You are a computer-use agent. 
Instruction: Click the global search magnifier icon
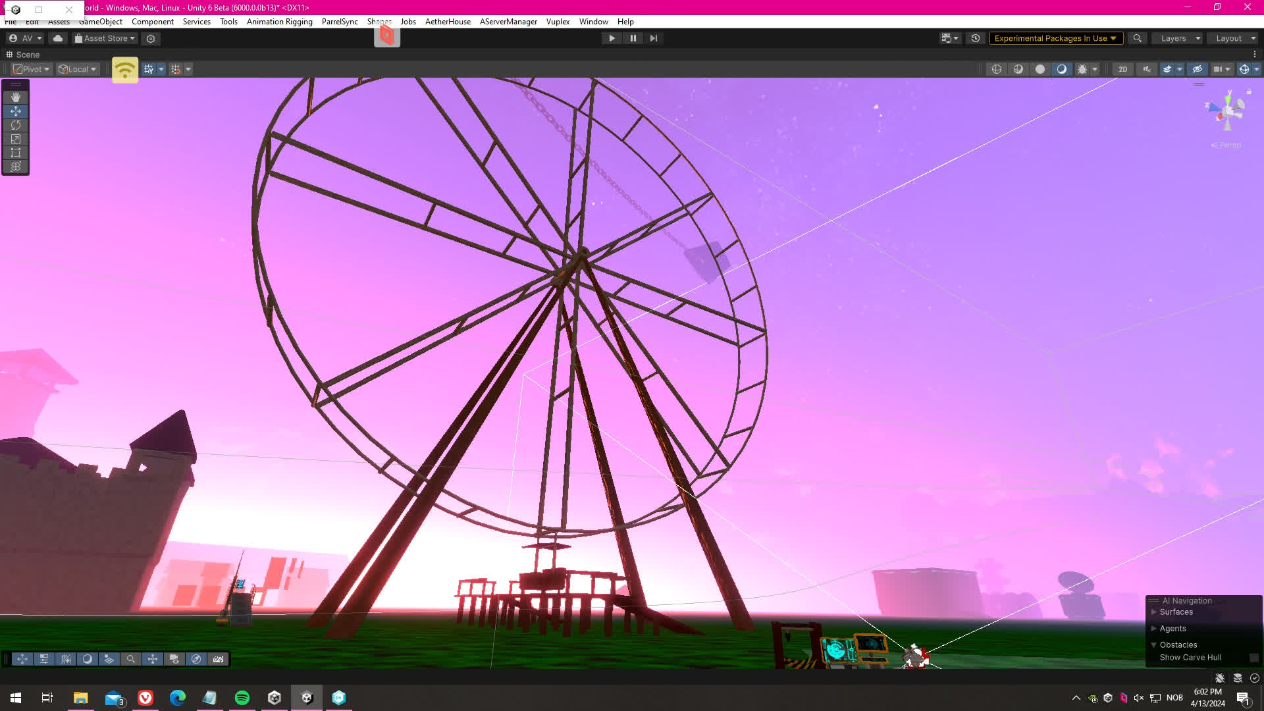pos(1137,38)
